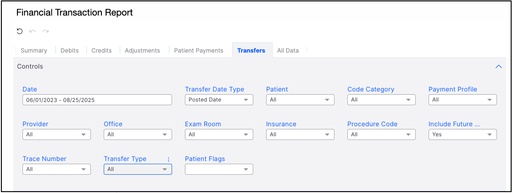Open the Code Category dropdown
This screenshot has height=193, width=513.
click(x=381, y=100)
